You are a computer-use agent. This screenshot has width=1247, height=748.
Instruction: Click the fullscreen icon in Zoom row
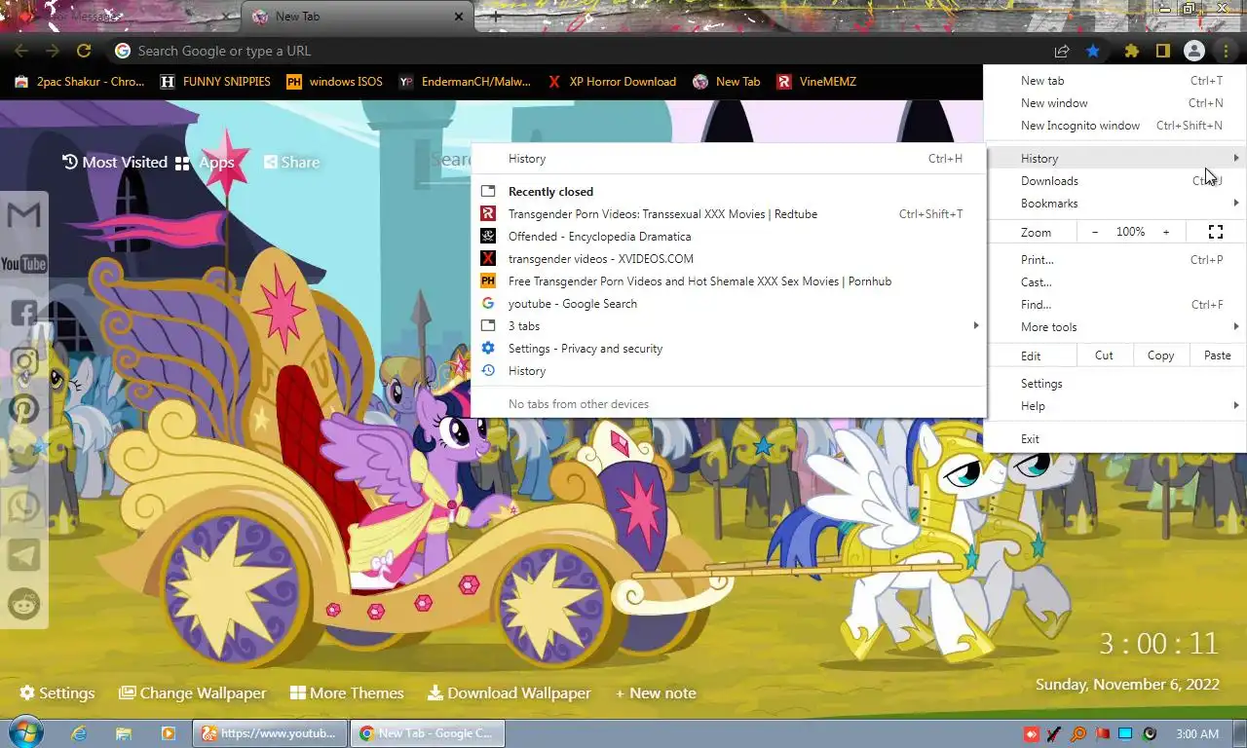coord(1215,232)
